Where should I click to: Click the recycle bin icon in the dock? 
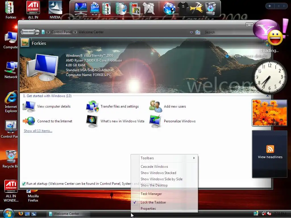point(210,8)
